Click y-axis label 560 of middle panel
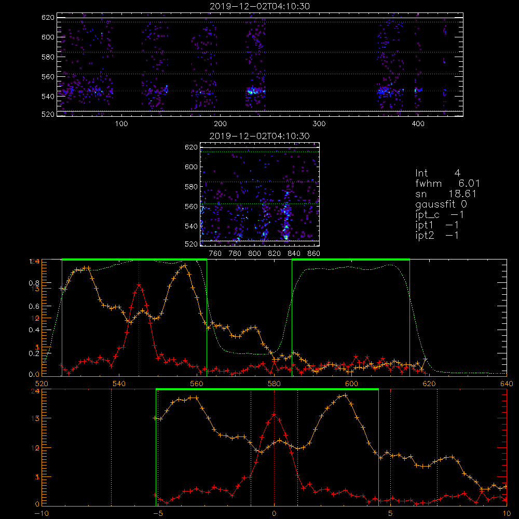This screenshot has height=519, width=519. (x=191, y=207)
